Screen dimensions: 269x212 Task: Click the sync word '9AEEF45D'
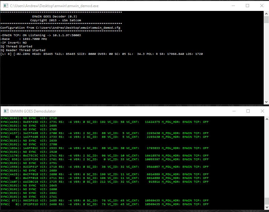tap(31, 122)
